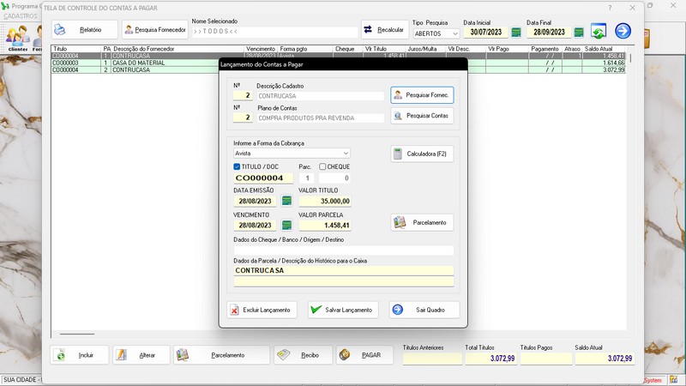Click the blue arrow exit icon top right
This screenshot has width=686, height=386.
click(623, 31)
